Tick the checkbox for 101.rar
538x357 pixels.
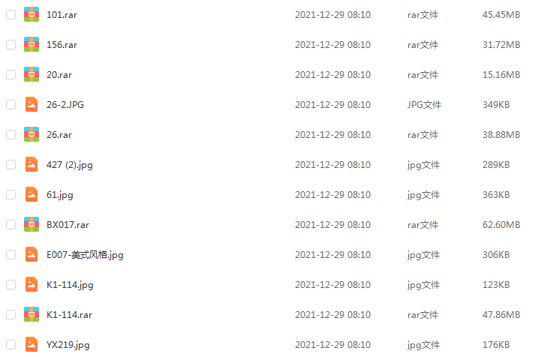[x=11, y=15]
